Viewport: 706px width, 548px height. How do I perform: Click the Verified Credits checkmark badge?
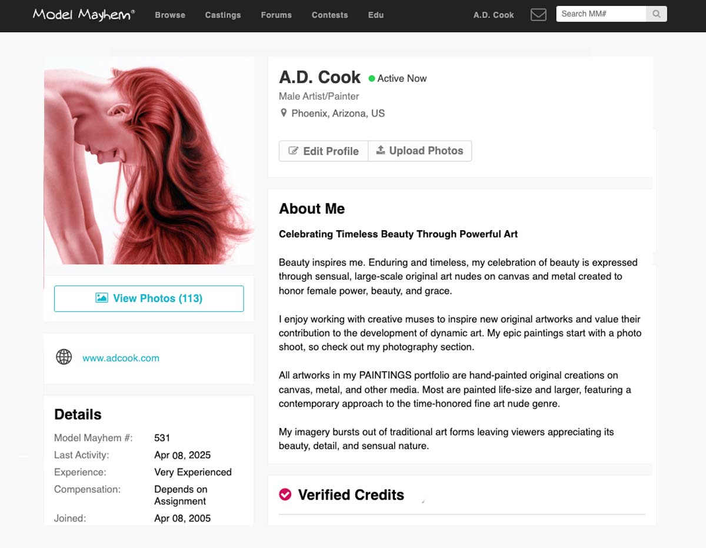(x=285, y=494)
